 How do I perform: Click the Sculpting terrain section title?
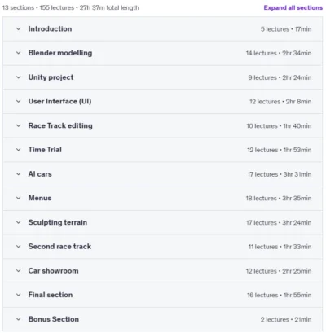pyautogui.click(x=58, y=222)
